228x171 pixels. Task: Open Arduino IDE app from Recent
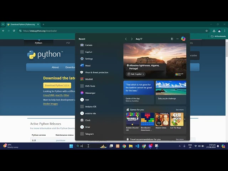[x=88, y=107]
